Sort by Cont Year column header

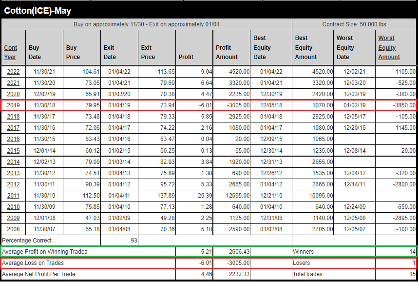coord(10,52)
